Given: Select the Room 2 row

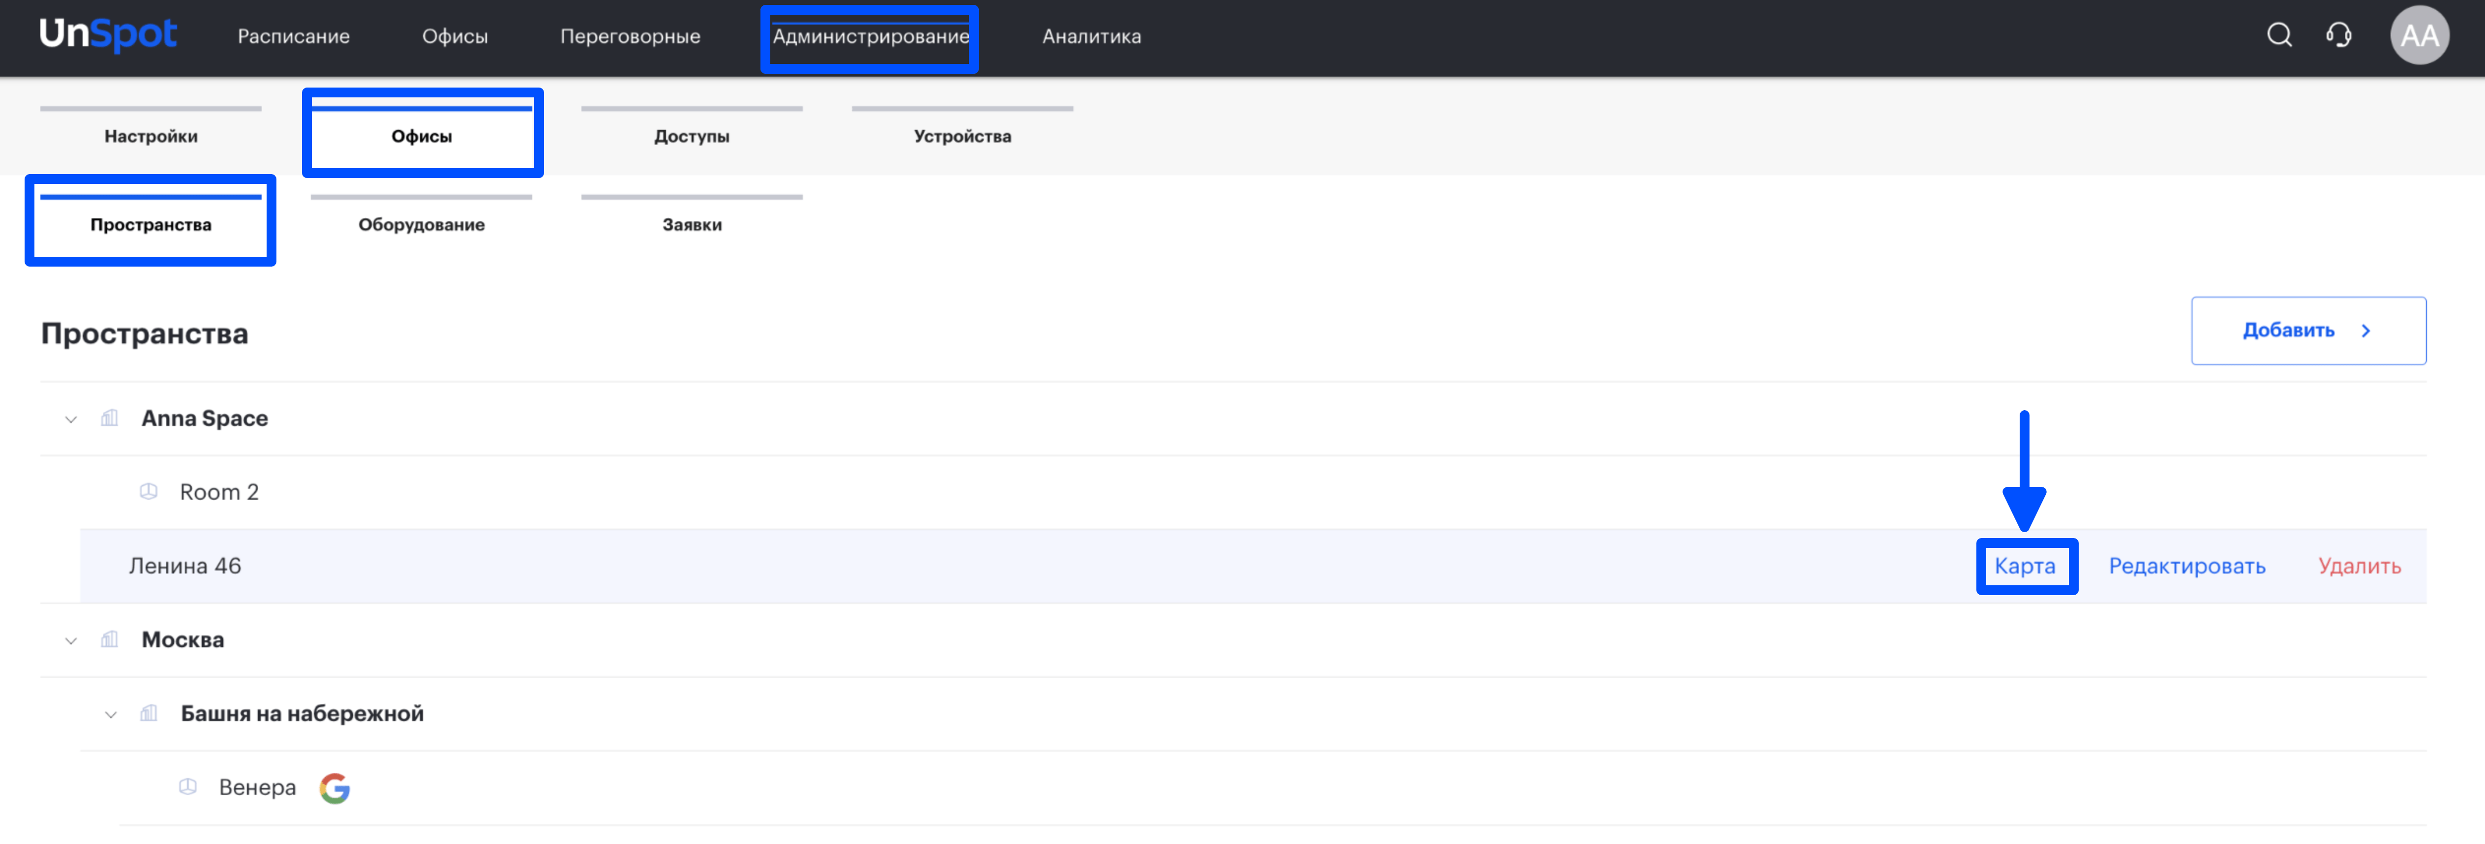Looking at the screenshot, I should [x=1253, y=492].
